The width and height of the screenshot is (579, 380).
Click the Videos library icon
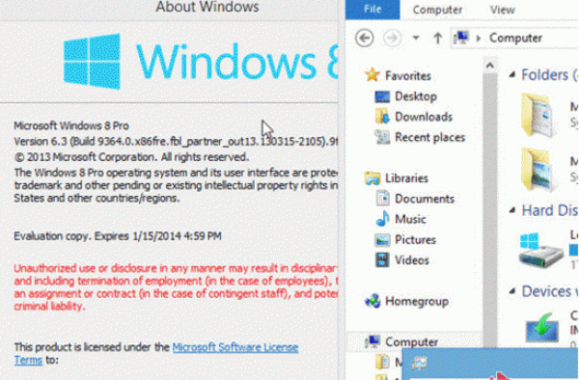382,260
